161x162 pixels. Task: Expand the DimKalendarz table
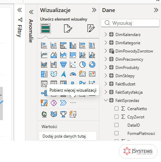[106, 34]
